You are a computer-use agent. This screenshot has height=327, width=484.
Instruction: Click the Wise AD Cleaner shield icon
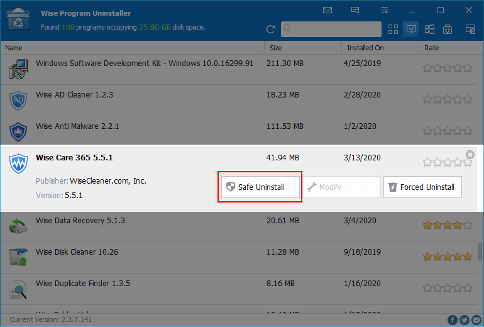click(x=18, y=101)
